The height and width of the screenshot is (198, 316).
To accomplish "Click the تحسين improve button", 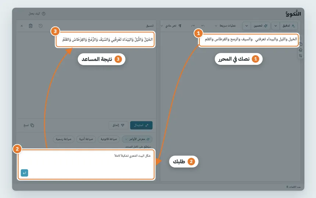I will click(x=260, y=26).
